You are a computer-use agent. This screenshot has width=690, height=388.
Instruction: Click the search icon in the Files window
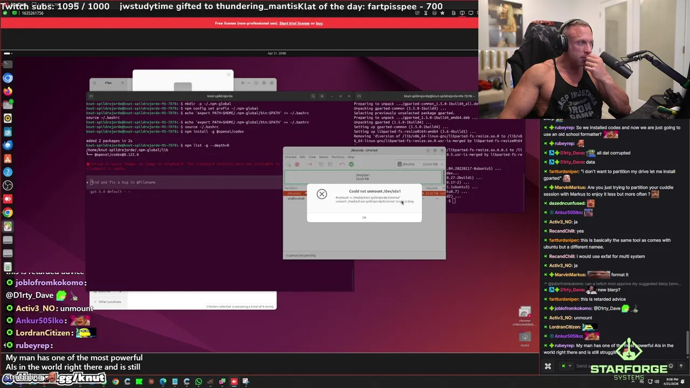pos(94,83)
